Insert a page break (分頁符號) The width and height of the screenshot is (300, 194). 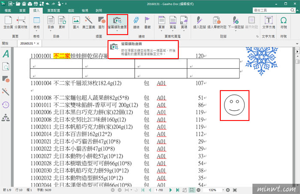[x=21, y=23]
